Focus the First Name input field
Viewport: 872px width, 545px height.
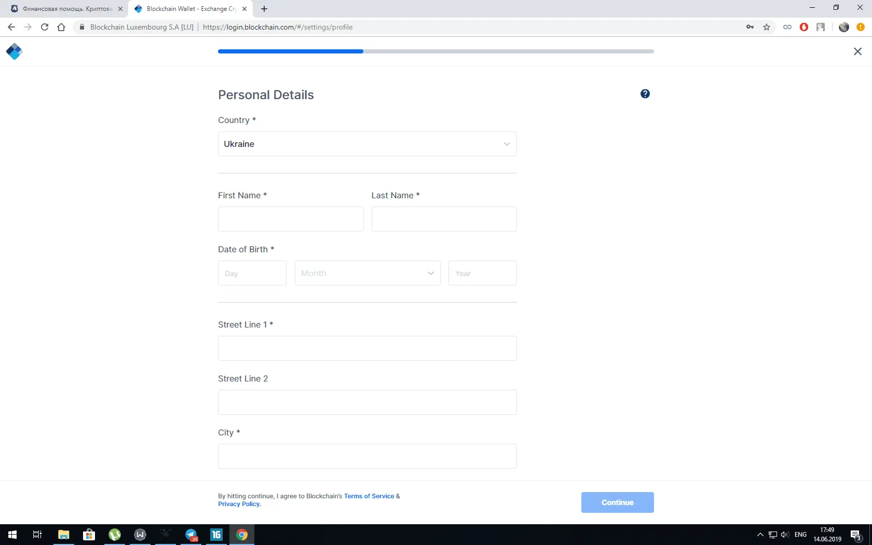click(x=291, y=219)
